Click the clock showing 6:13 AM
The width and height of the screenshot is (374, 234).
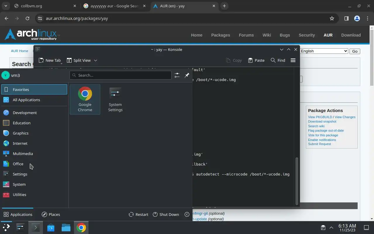click(347, 228)
